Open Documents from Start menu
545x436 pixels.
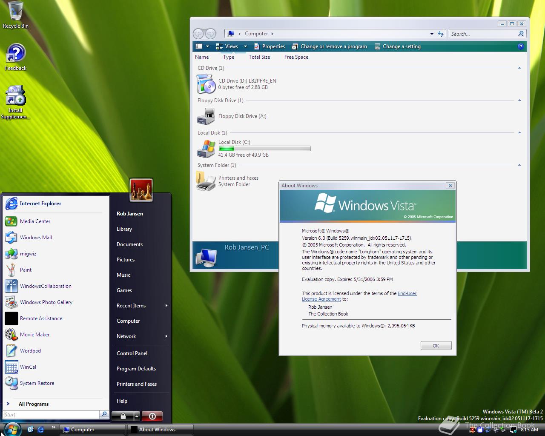pos(129,244)
